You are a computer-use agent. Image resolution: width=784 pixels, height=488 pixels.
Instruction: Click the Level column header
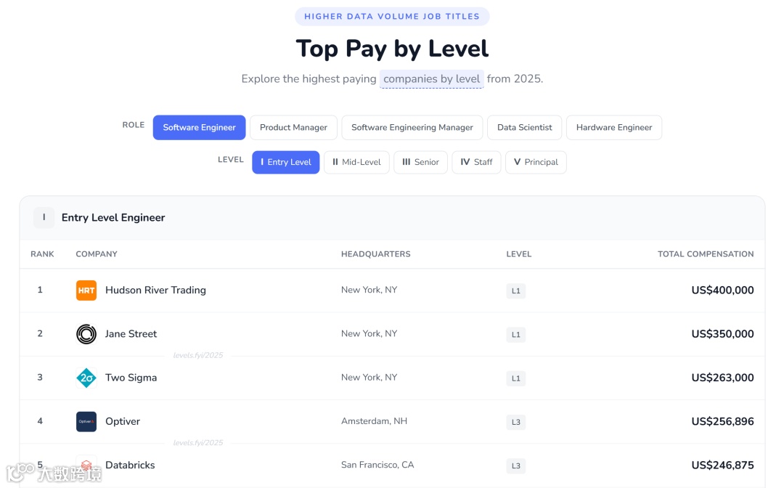pyautogui.click(x=518, y=254)
